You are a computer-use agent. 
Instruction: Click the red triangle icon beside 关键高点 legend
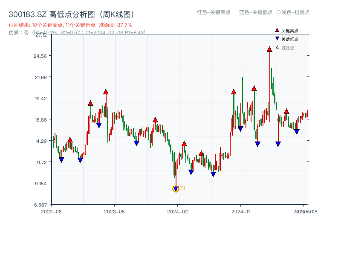point(277,30)
